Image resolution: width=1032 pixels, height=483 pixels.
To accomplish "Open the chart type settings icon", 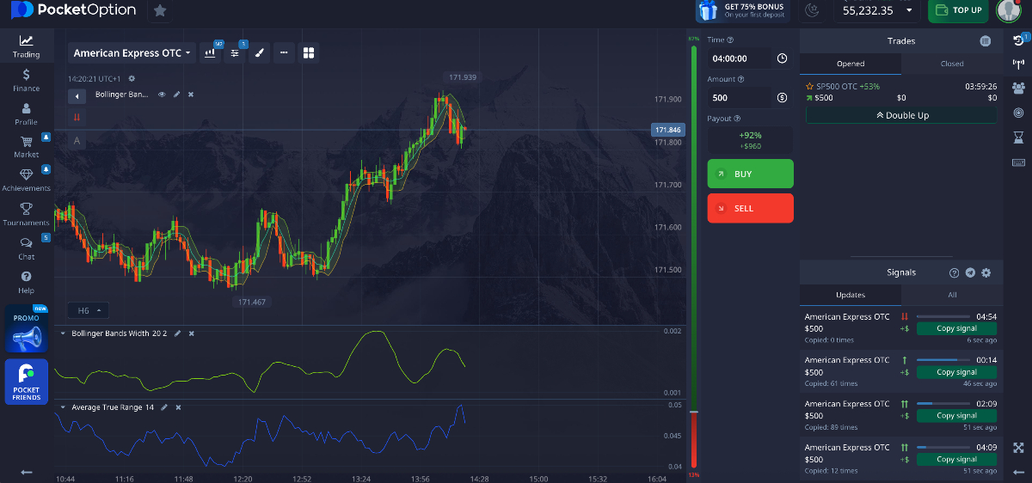I will click(x=211, y=53).
